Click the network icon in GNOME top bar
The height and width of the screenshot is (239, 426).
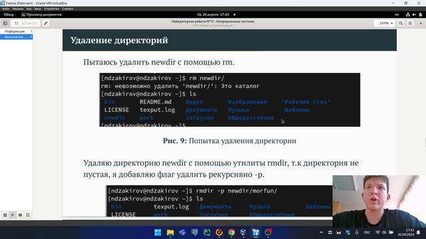[x=408, y=15]
